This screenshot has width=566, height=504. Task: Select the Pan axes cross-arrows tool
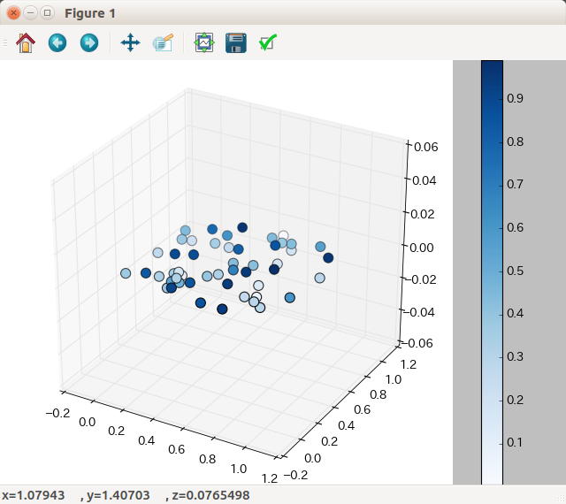pyautogui.click(x=130, y=43)
